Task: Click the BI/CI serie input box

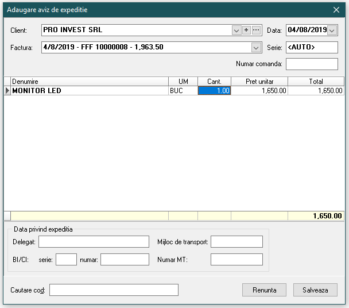Action: (x=66, y=260)
